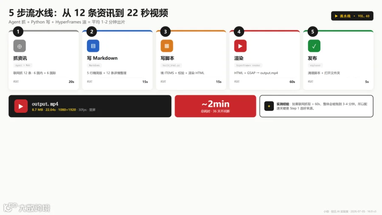This screenshot has height=215, width=382.
Task: Select the step number 2 badge
Action: pyautogui.click(x=92, y=32)
